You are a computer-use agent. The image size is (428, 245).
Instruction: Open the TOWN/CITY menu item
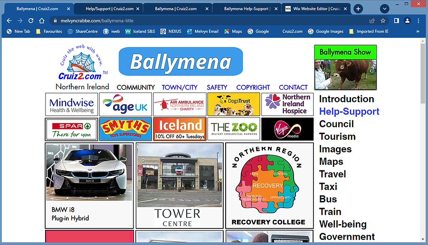coord(180,87)
